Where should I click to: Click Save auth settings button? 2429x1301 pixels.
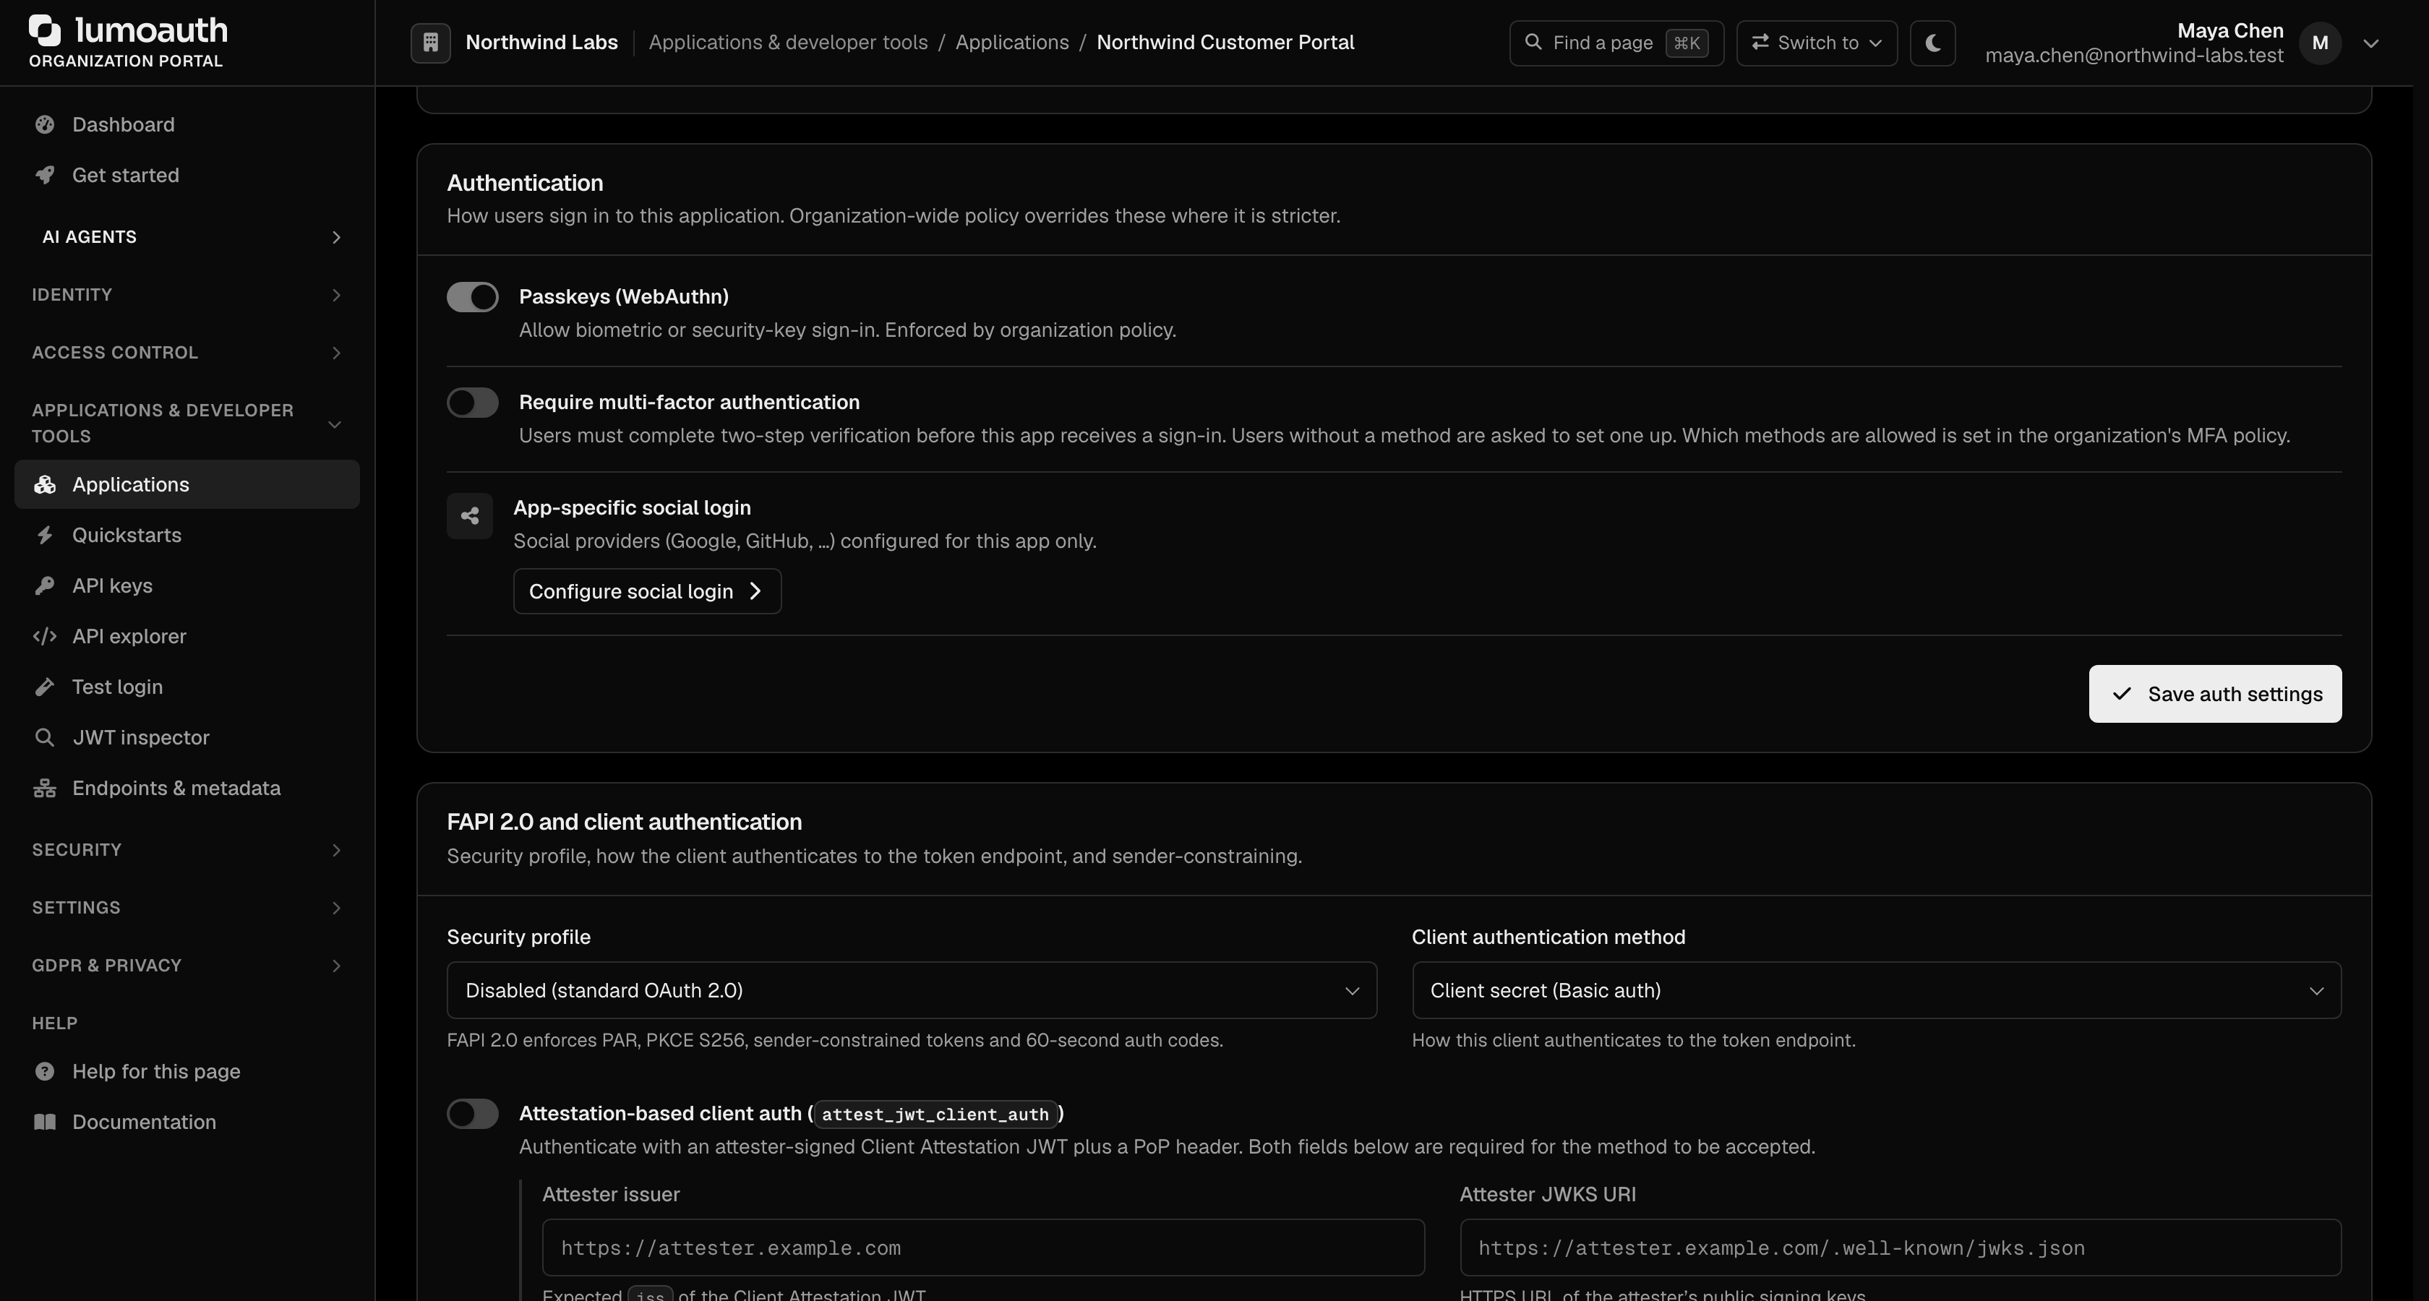(x=2215, y=694)
